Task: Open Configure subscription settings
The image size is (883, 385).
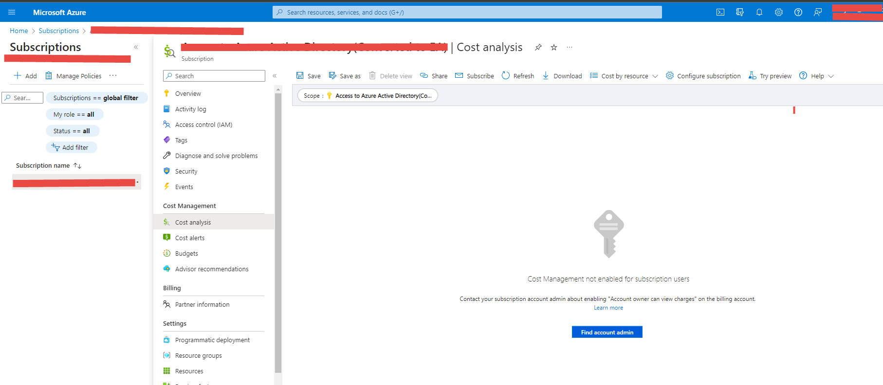Action: point(703,76)
